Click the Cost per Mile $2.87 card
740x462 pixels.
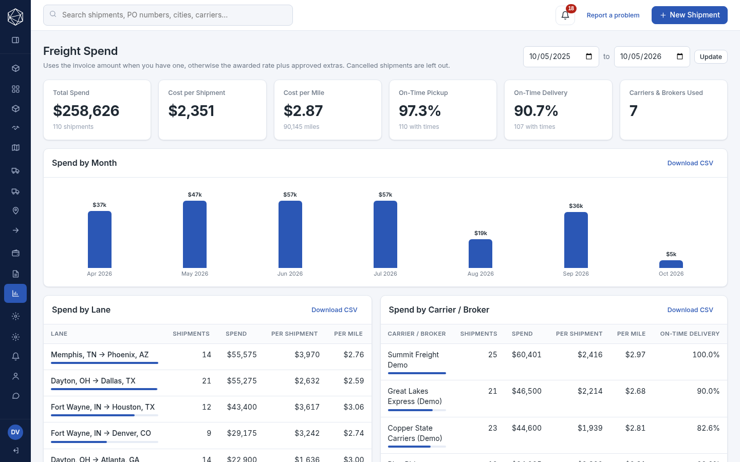(328, 110)
